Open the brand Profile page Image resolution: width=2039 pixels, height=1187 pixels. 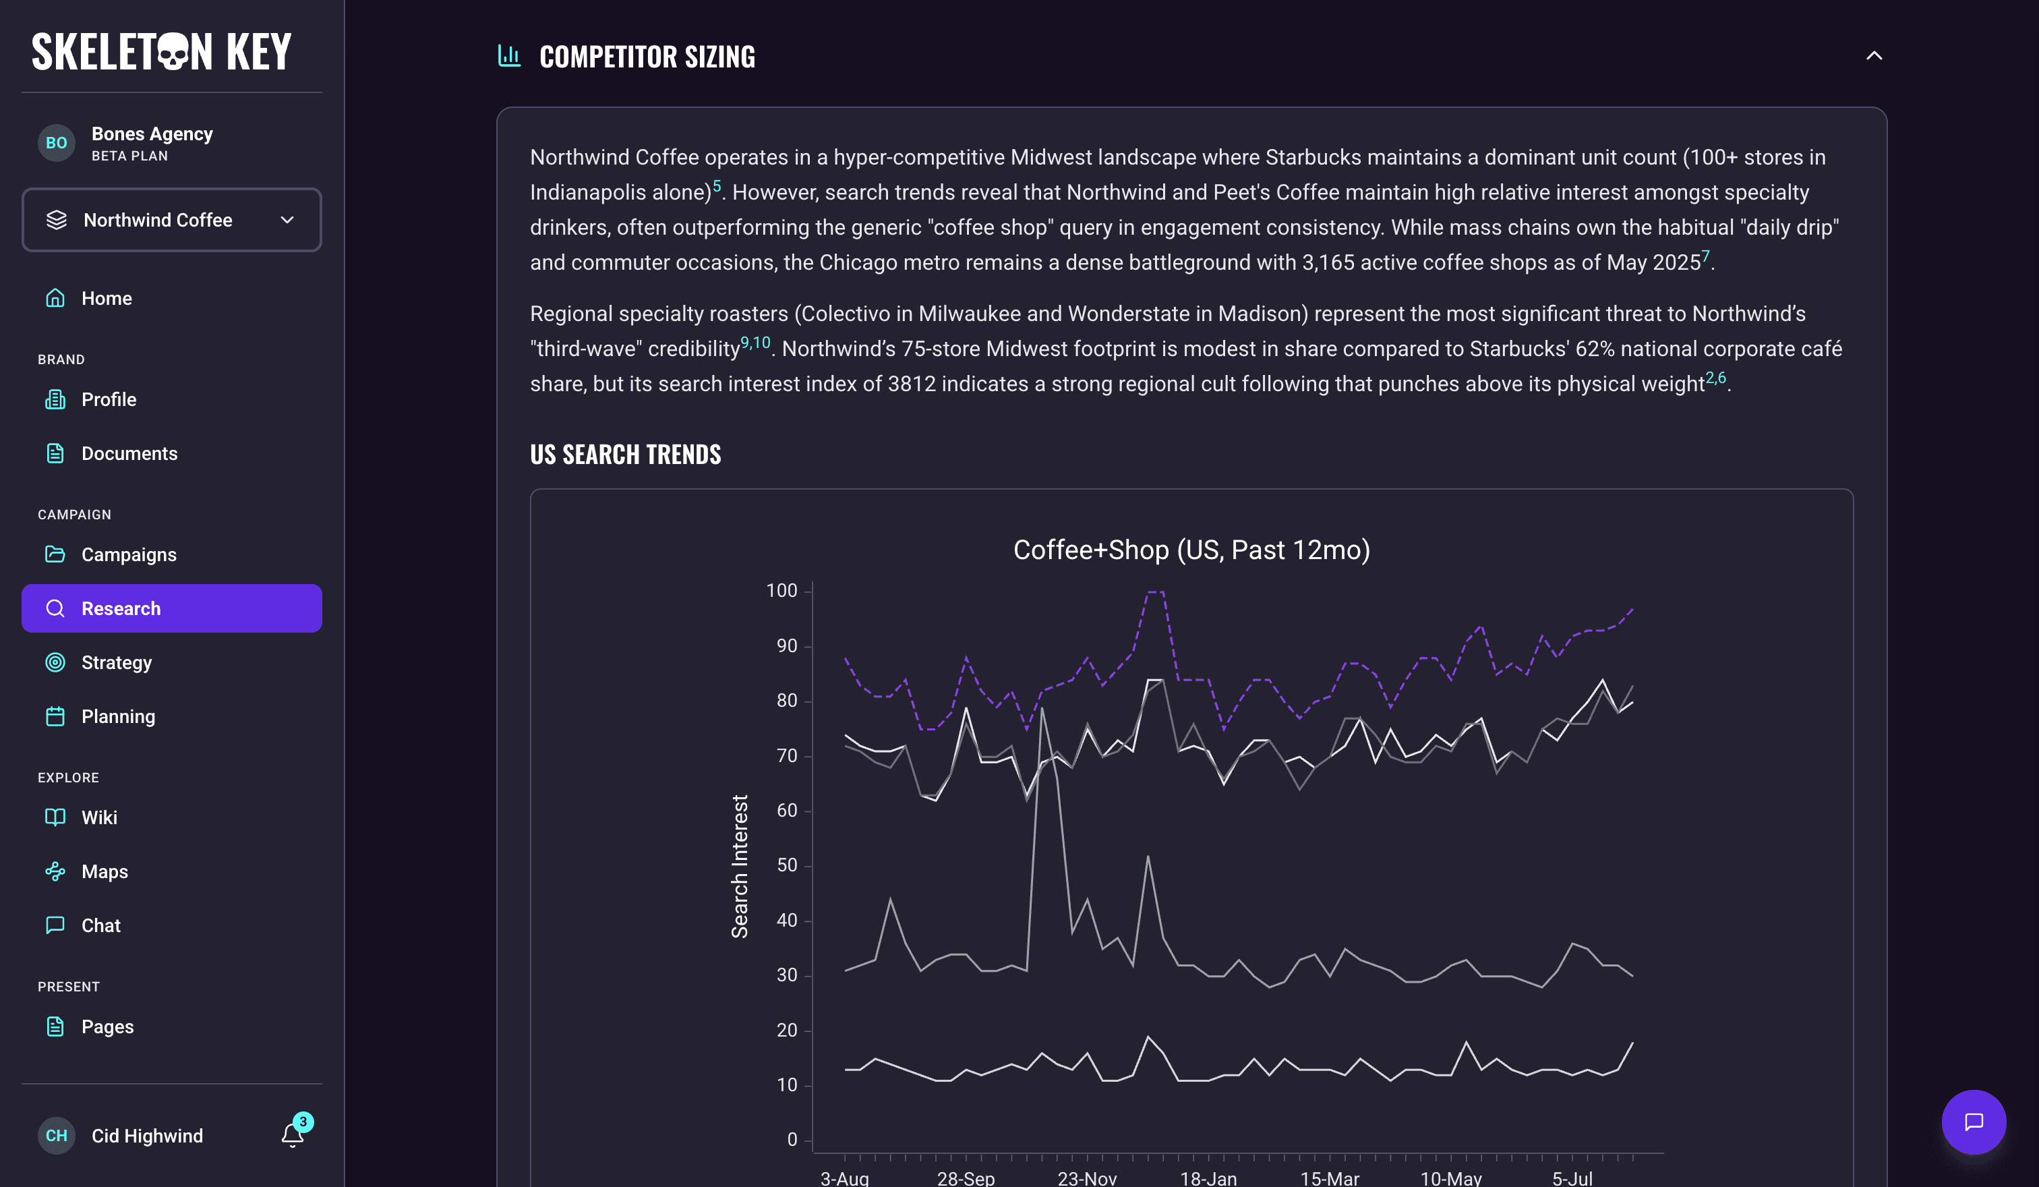point(171,400)
